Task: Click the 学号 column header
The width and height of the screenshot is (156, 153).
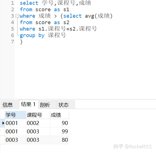Action: click(16, 115)
